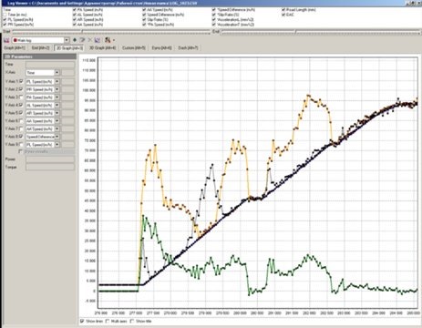Disable the Y Axis 4 checkbox

(x=21, y=105)
